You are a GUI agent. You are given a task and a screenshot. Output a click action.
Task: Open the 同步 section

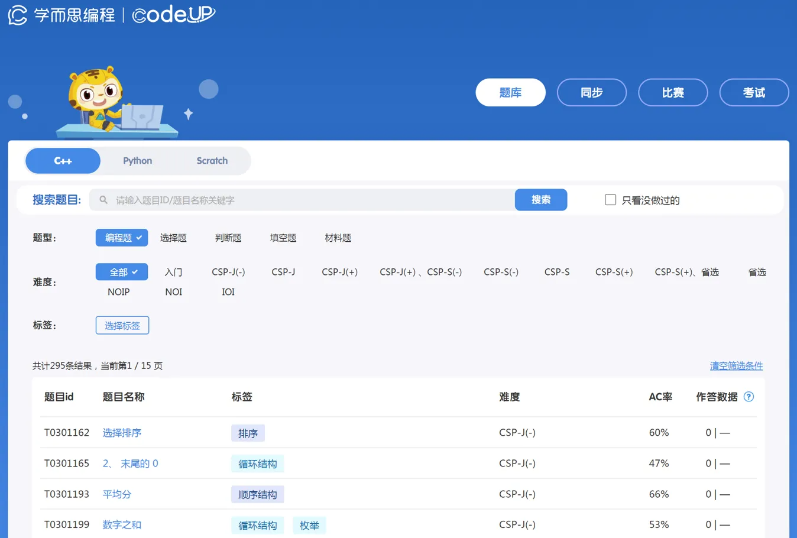point(591,93)
